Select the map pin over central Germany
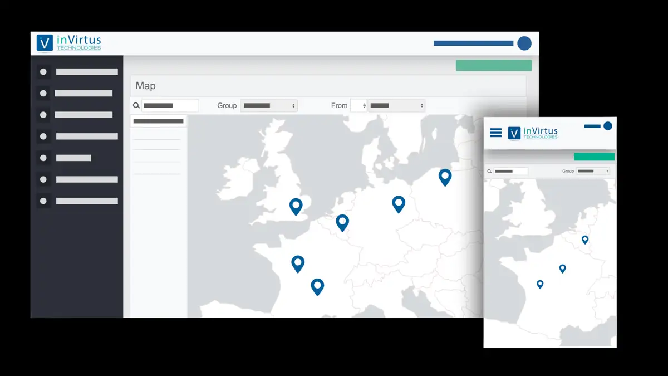The image size is (668, 376). click(x=399, y=204)
